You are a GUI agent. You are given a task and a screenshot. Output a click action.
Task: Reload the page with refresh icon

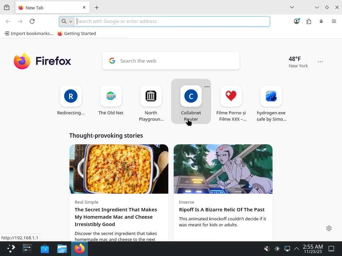click(x=32, y=21)
